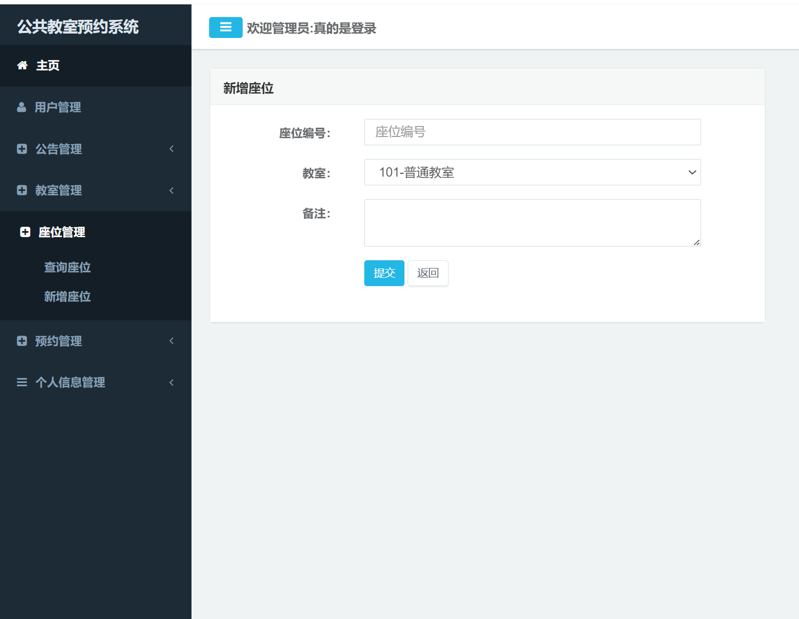
Task: Click the 公共教室预约系统 site title
Action: pos(78,26)
